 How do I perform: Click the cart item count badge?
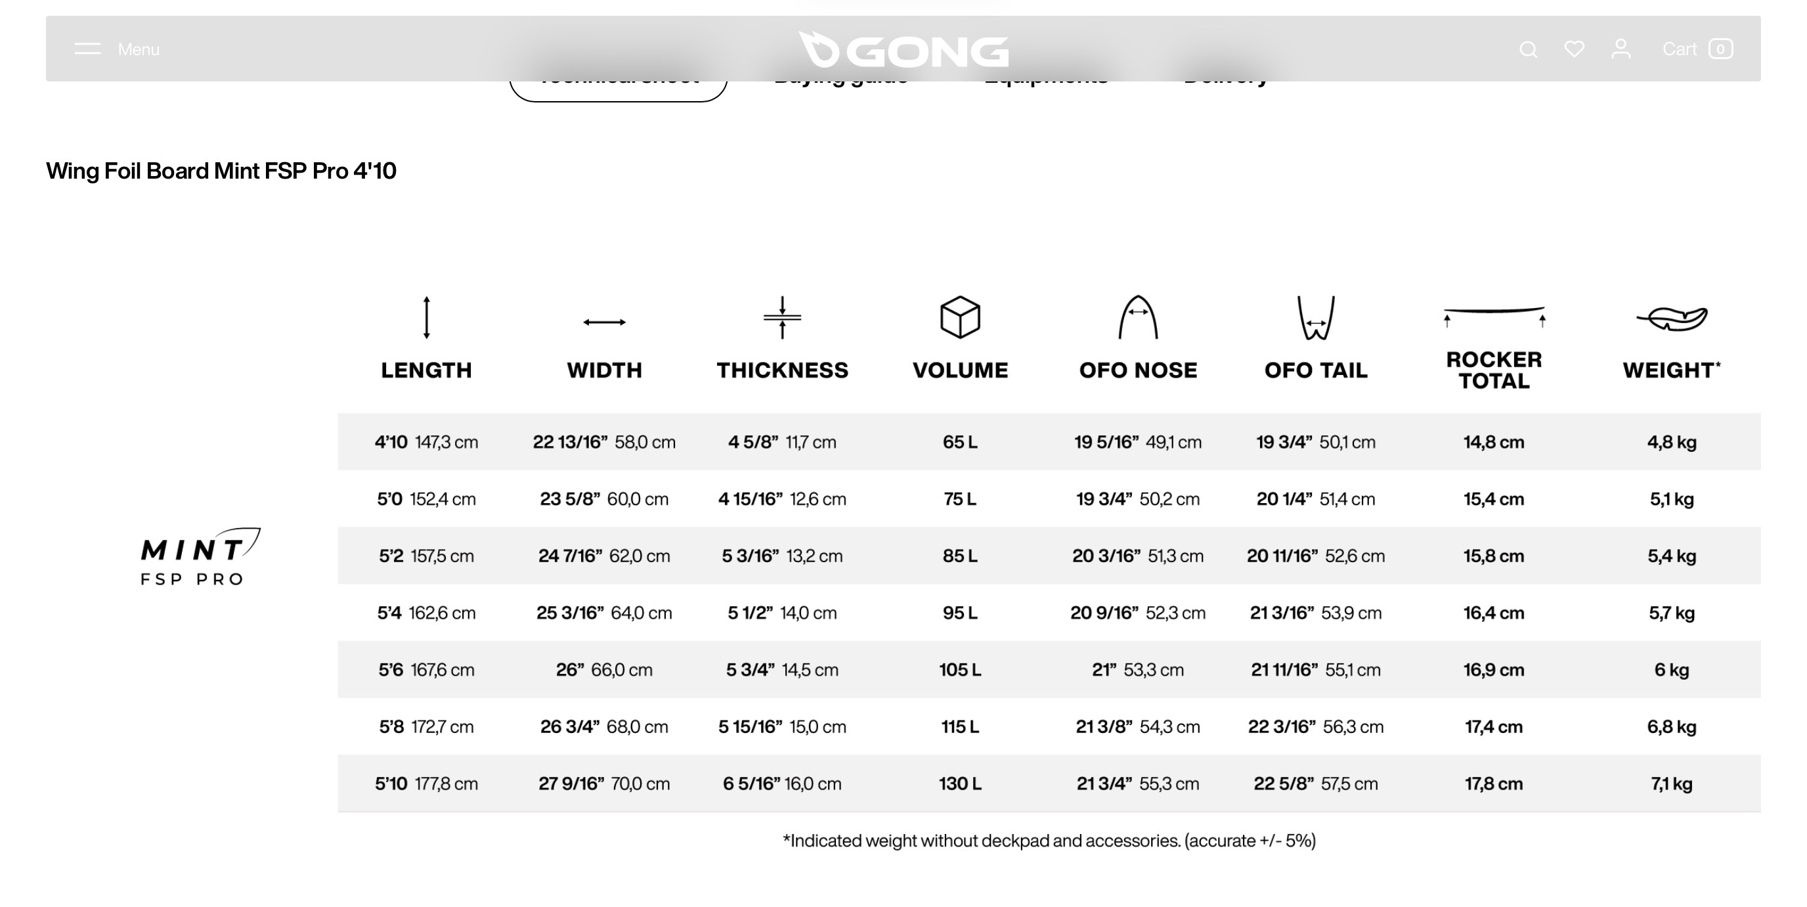coord(1721,49)
